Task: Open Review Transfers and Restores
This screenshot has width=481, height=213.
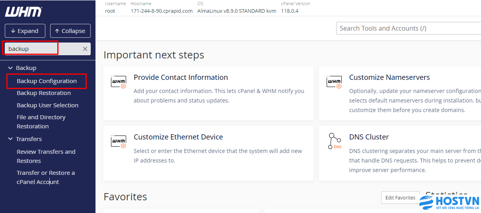Action: (46, 156)
